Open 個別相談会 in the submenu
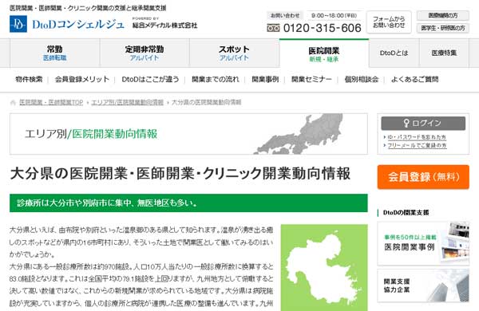This screenshot has width=479, height=311. 362,80
